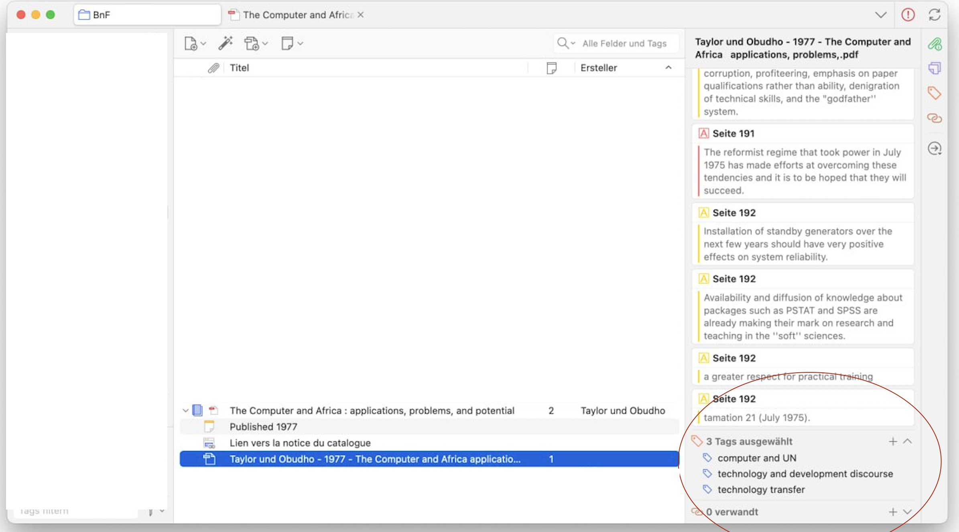The image size is (959, 532).
Task: Jump to tags section via sidebar tag icon
Action: click(x=935, y=93)
